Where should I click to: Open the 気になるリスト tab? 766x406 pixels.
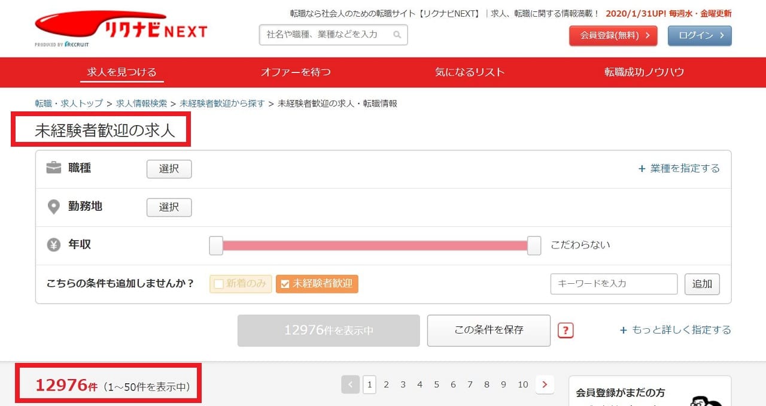(x=470, y=72)
